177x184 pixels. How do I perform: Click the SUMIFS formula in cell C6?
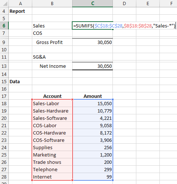(x=124, y=26)
